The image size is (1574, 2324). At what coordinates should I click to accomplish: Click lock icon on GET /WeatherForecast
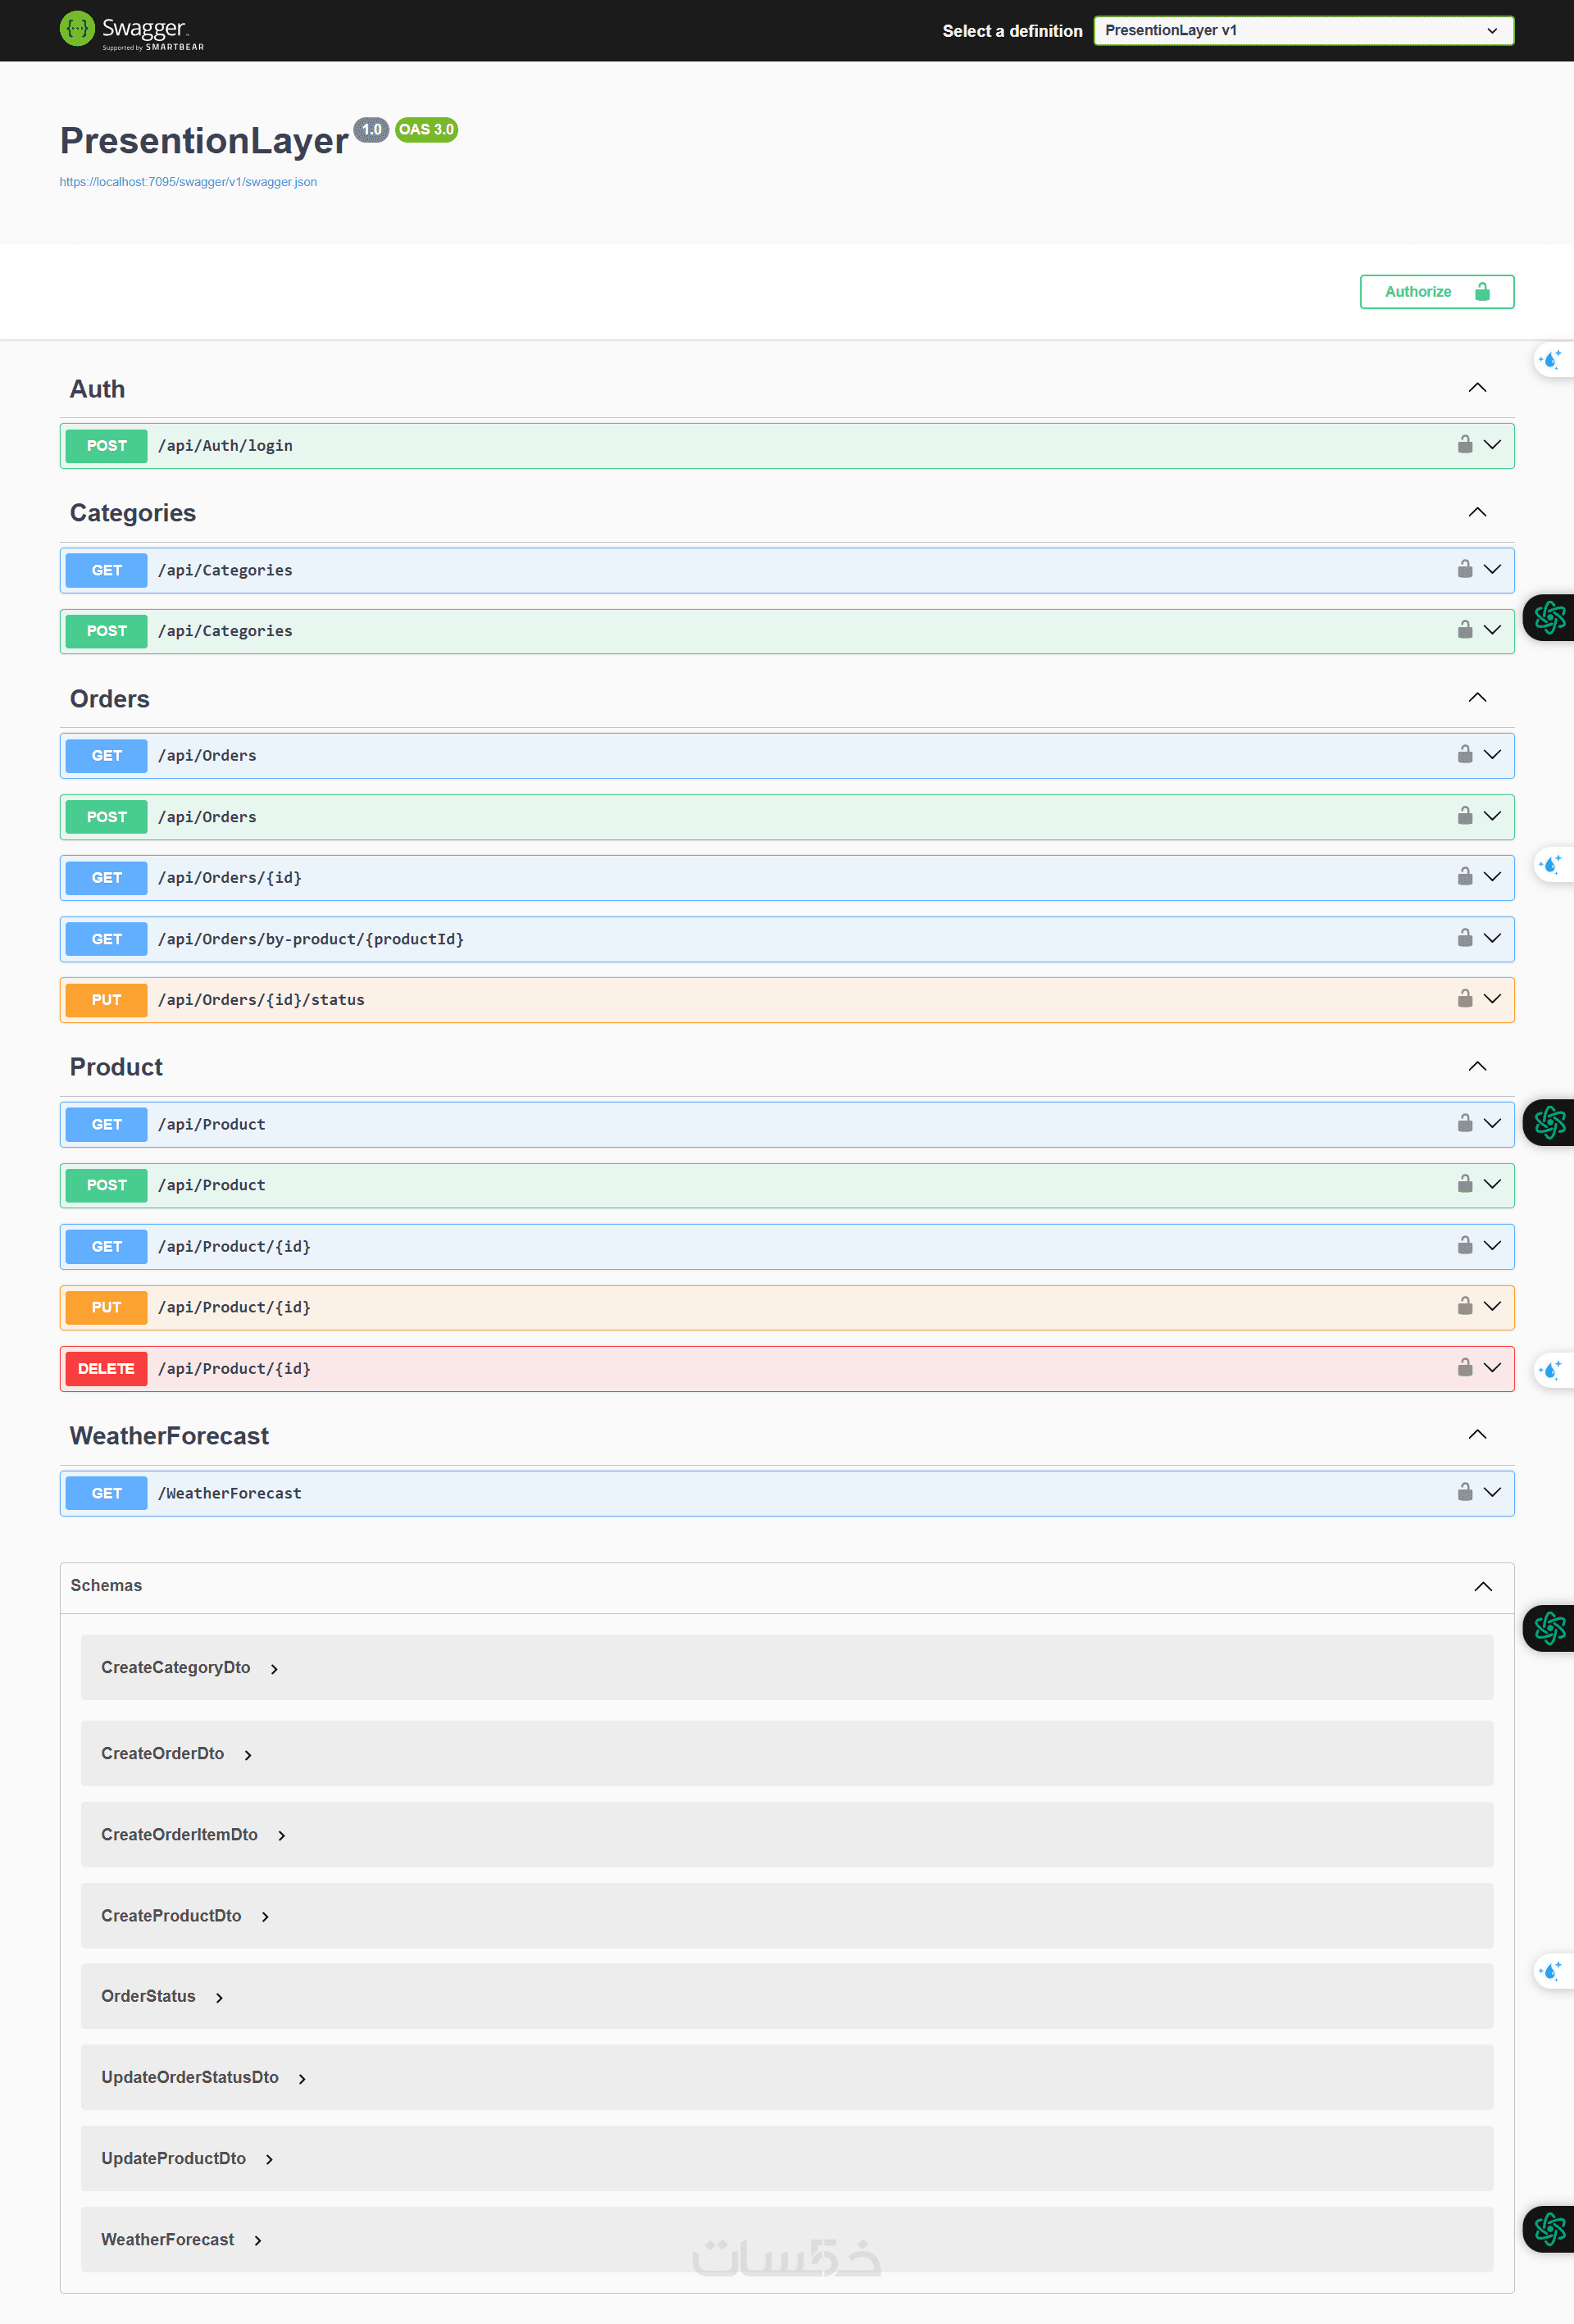click(1464, 1492)
